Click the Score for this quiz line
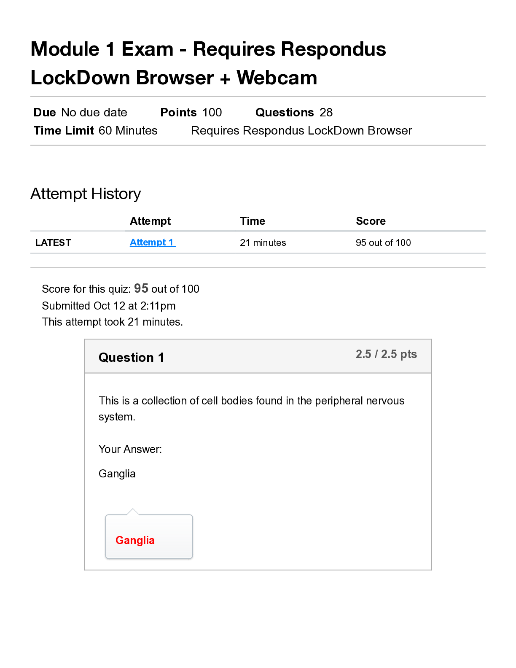This screenshot has width=516, height=668. (121, 289)
